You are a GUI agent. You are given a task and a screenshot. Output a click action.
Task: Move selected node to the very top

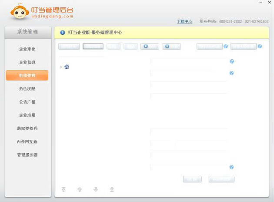(63, 189)
